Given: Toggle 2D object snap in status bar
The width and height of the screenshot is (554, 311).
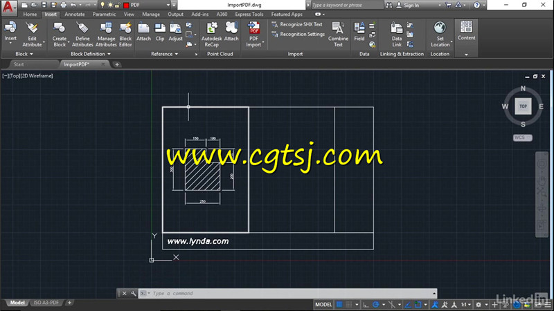Looking at the screenshot, I should tap(418, 305).
